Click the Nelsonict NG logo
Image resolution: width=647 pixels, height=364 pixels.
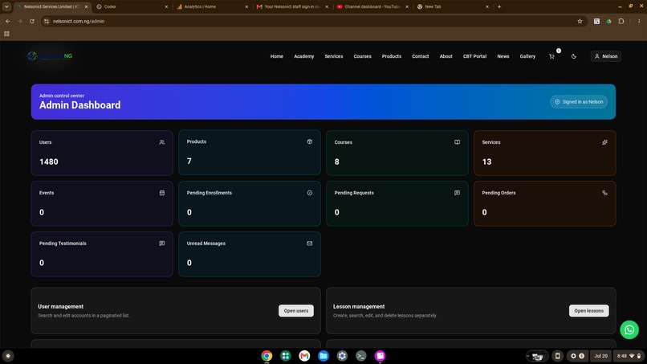50,55
